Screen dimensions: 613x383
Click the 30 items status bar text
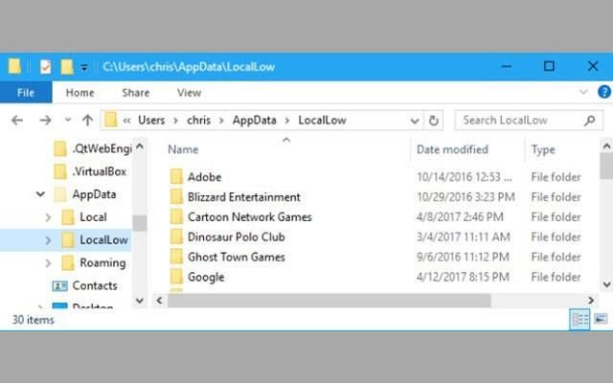(x=34, y=320)
